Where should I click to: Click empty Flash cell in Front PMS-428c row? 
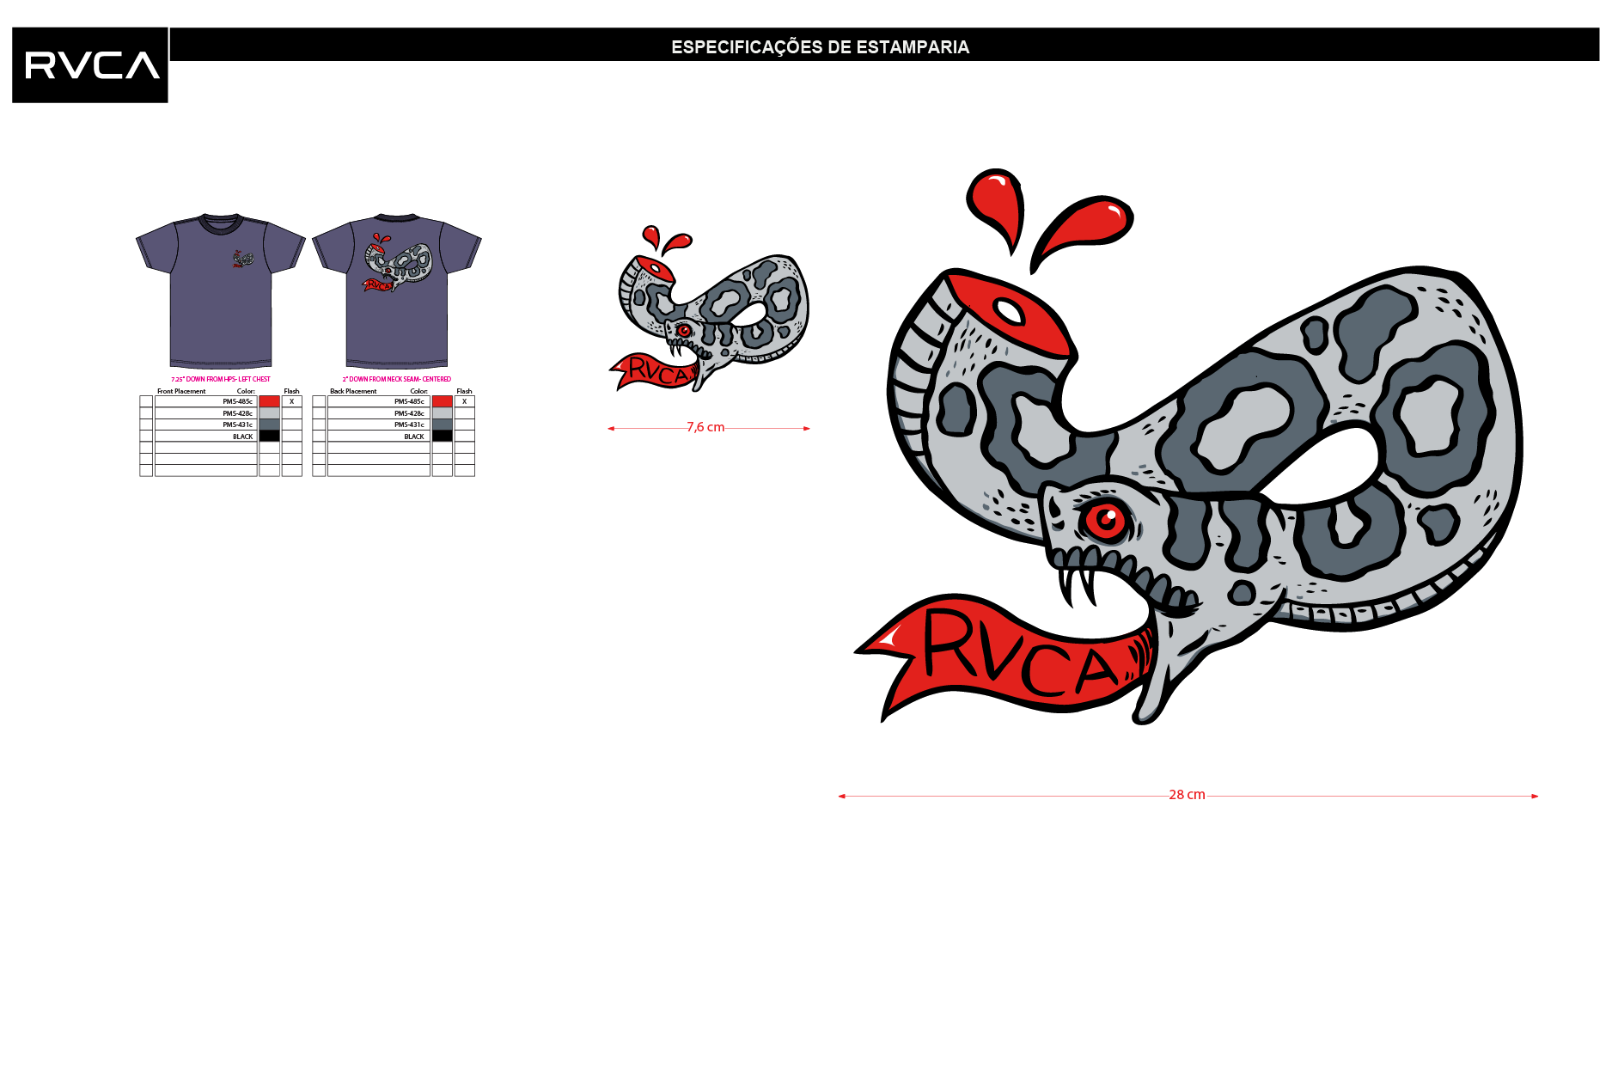(x=292, y=413)
